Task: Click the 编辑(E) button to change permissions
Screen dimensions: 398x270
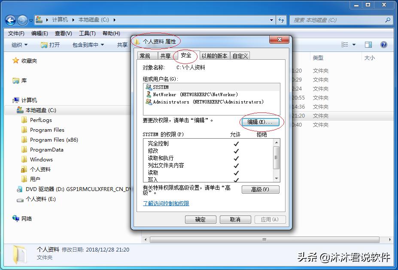Action: (260, 122)
